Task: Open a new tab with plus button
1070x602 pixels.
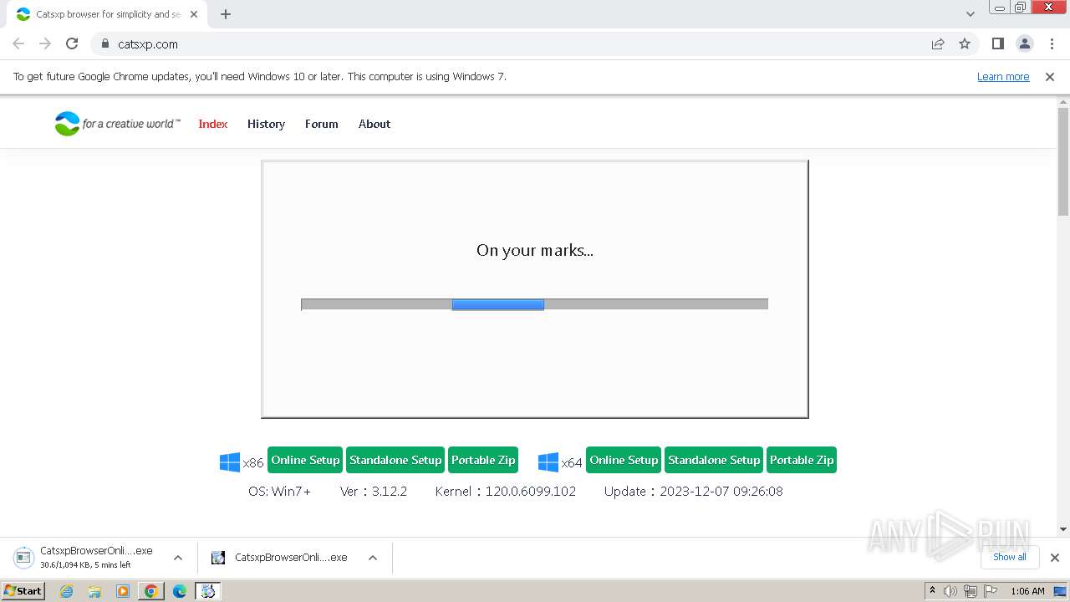Action: click(226, 14)
